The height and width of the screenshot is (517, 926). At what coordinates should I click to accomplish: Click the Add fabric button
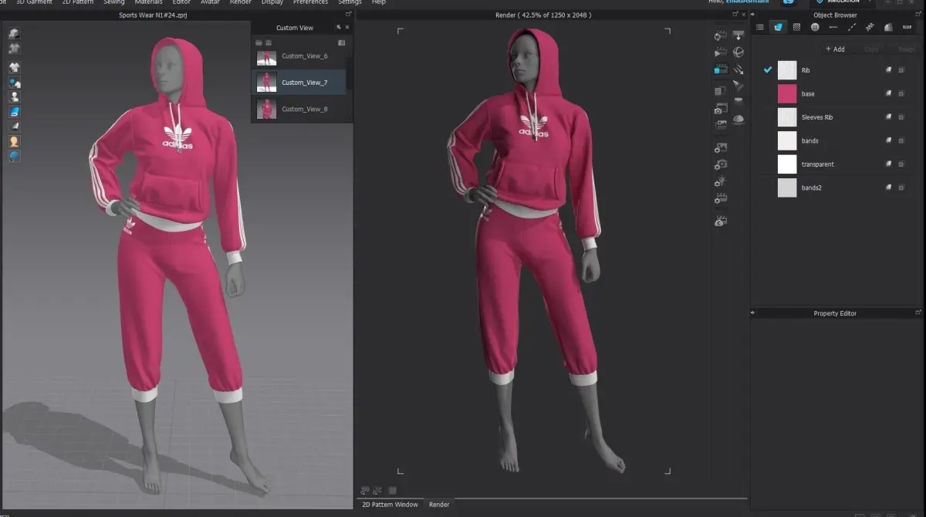[x=835, y=49]
